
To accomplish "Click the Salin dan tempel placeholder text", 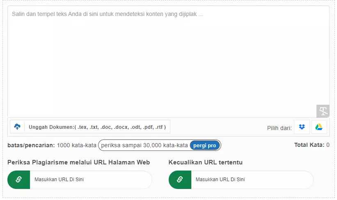I will [x=107, y=14].
